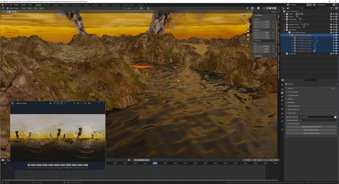Screen dimensions: 339x184
Task: Hide eevee360_cam_back in viewport
Action: click(x=334, y=38)
